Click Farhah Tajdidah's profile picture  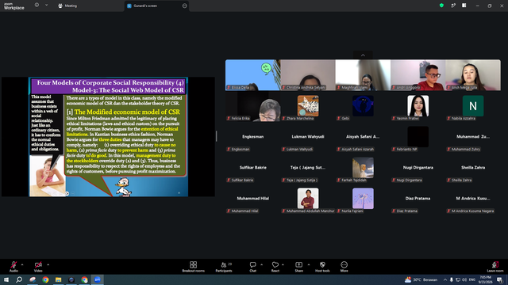pyautogui.click(x=363, y=168)
